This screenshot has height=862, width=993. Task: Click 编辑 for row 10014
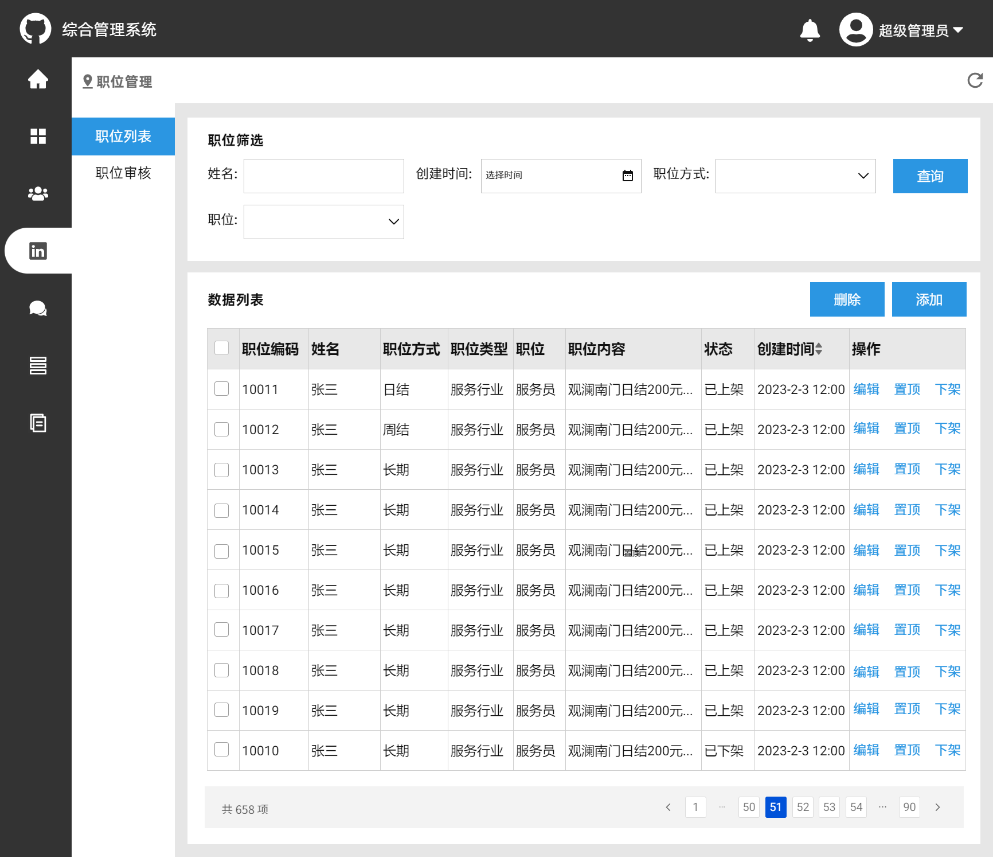[866, 510]
